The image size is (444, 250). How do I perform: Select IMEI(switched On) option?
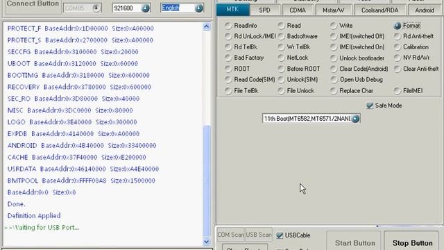pyautogui.click(x=334, y=47)
